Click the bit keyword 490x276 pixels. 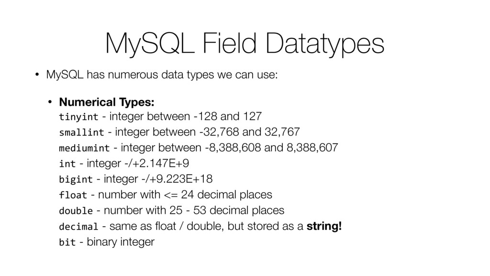67,242
